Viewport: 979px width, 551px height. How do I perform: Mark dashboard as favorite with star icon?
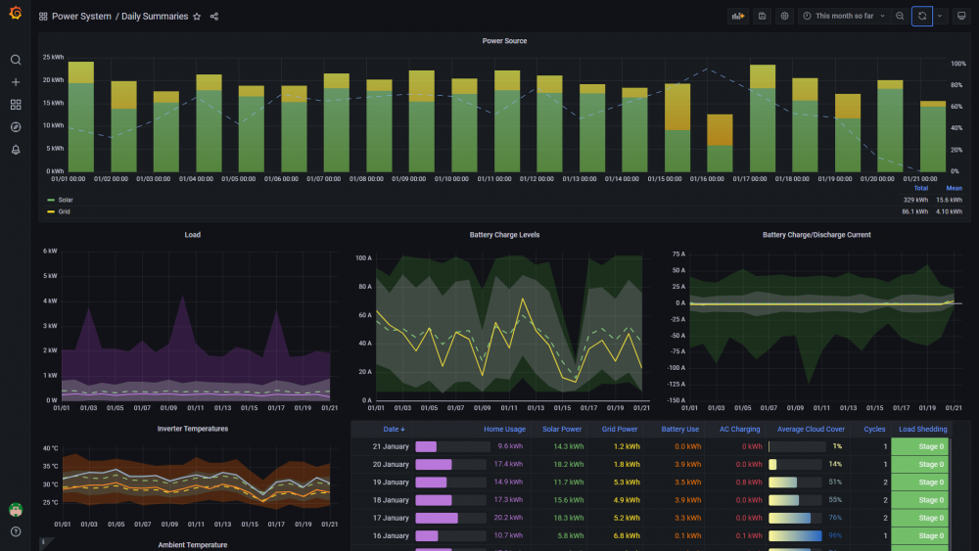tap(197, 17)
